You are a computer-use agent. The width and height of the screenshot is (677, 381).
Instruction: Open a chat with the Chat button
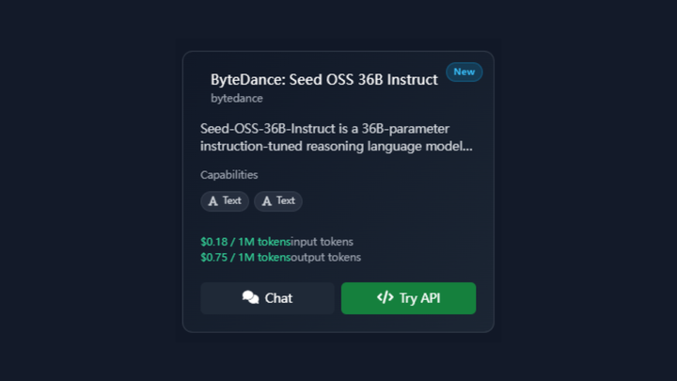coord(267,298)
